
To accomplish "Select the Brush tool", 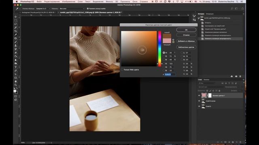I will tap(15, 42).
